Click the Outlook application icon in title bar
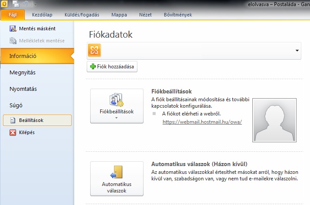310x205 pixels. [4, 4]
